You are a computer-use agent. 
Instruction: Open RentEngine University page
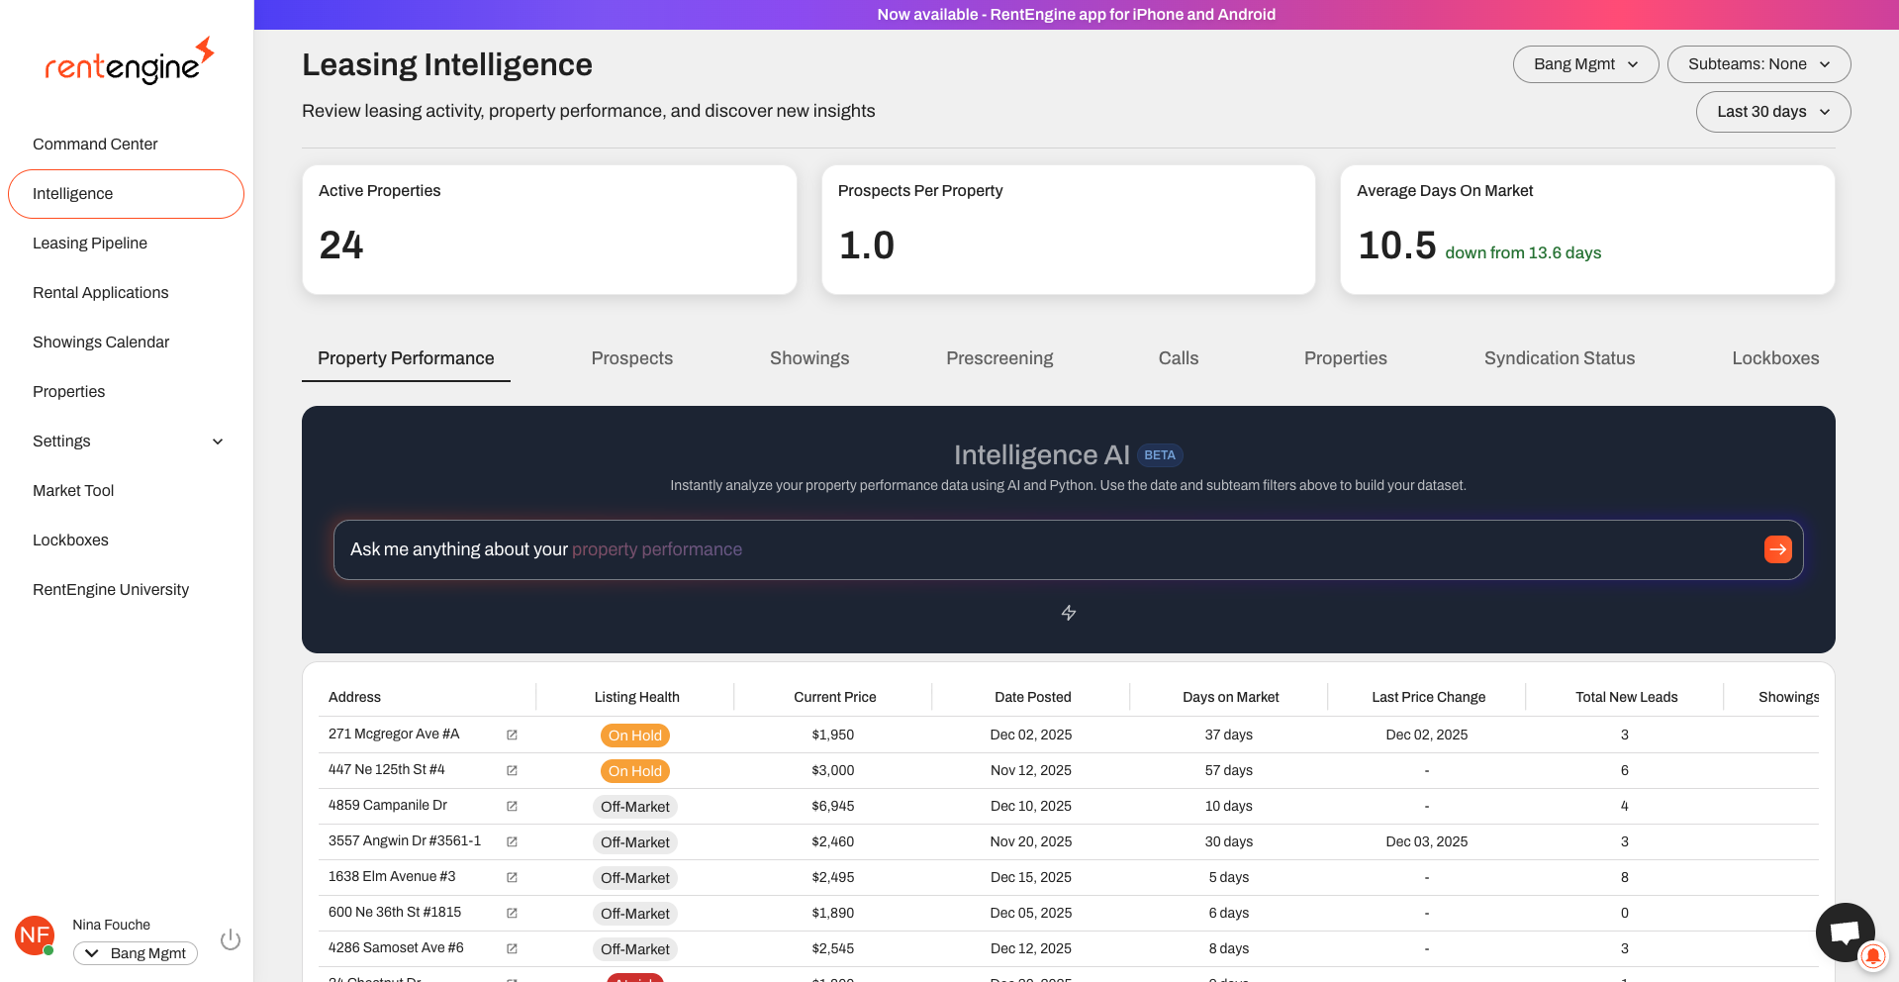[x=111, y=590]
